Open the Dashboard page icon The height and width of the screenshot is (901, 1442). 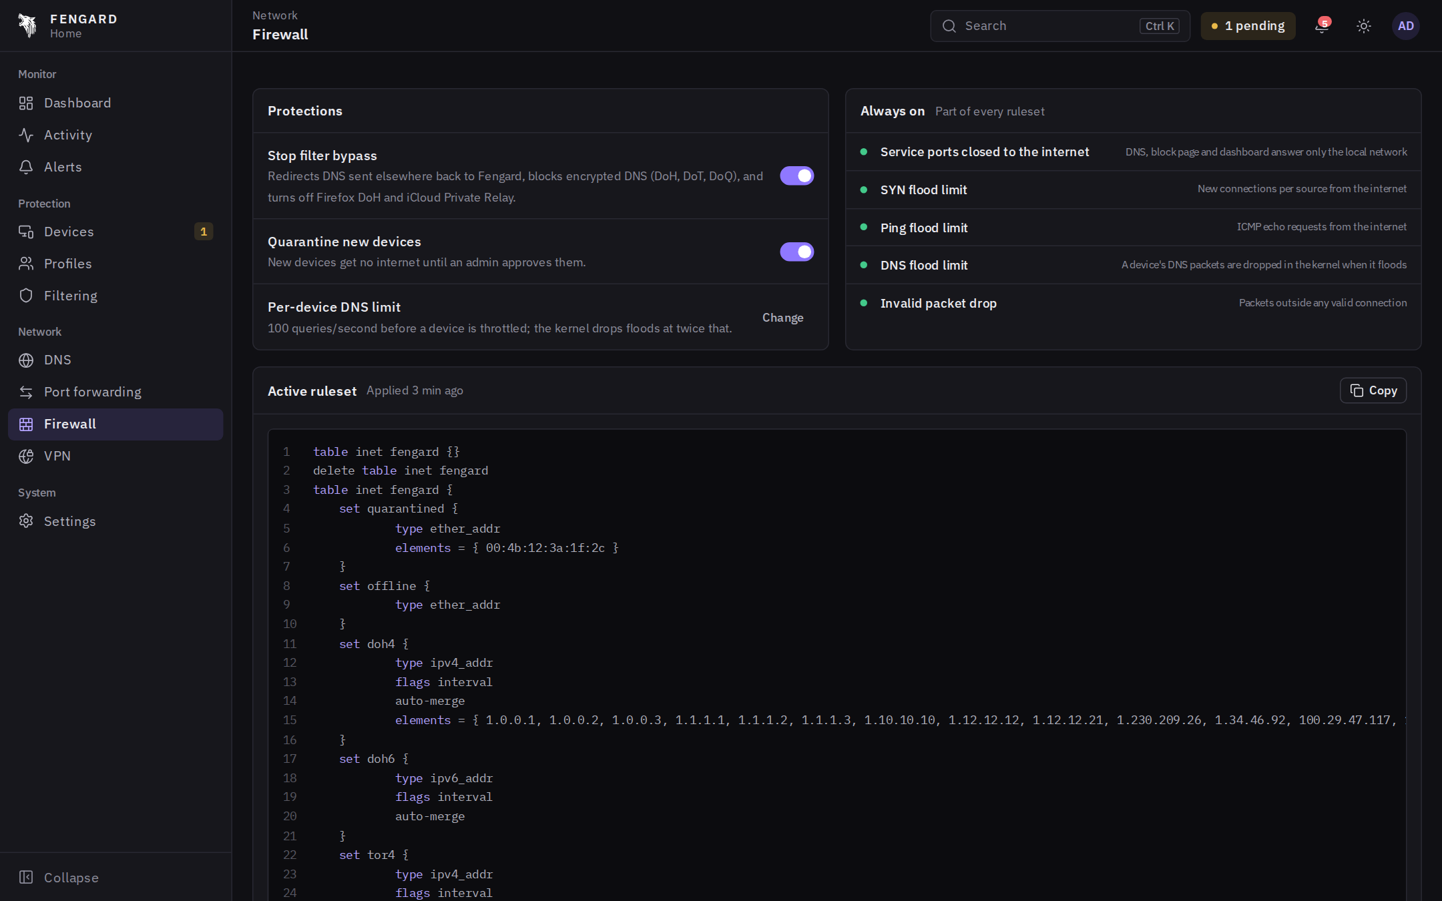[x=26, y=103]
